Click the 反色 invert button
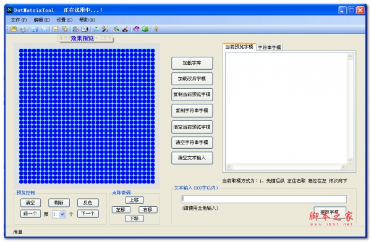Viewport: 371px width, 242px height. pos(88,202)
